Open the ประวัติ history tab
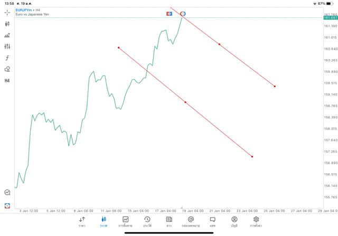Viewport: 338px width, 236px height. point(147,221)
